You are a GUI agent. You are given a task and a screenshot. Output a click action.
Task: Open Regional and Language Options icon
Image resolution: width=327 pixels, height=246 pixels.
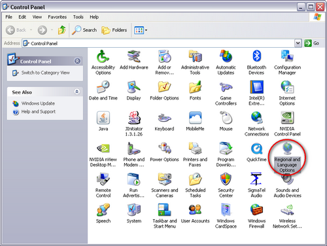click(x=287, y=149)
